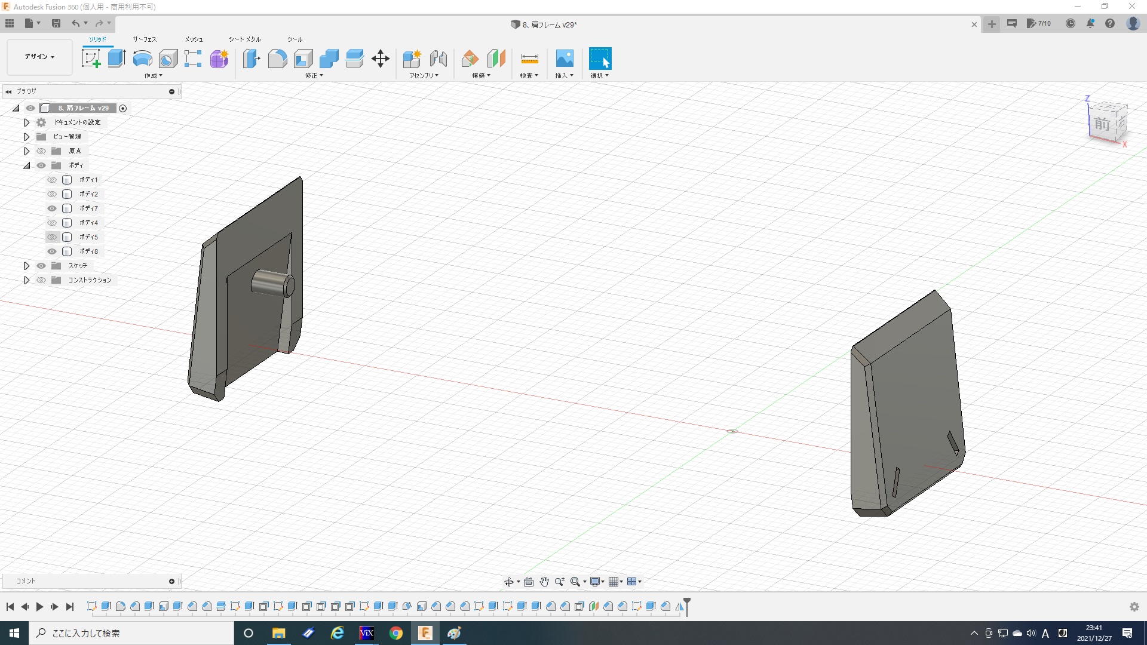Select the Create Sketch tool
This screenshot has height=645, width=1147.
91,59
